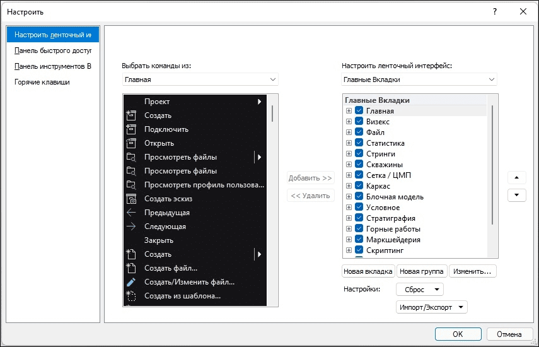
Task: Expand the Главная tree node
Action: point(349,111)
